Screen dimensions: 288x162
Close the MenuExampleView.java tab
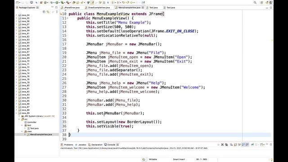click(143, 8)
